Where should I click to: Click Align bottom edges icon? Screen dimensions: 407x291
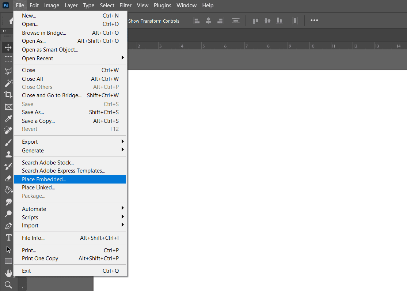pyautogui.click(x=279, y=21)
